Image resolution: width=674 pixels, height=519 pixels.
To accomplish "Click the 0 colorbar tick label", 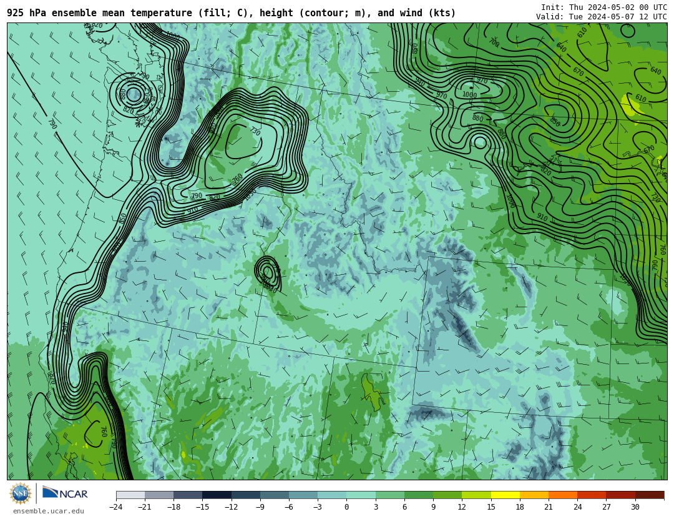I will coord(347,507).
